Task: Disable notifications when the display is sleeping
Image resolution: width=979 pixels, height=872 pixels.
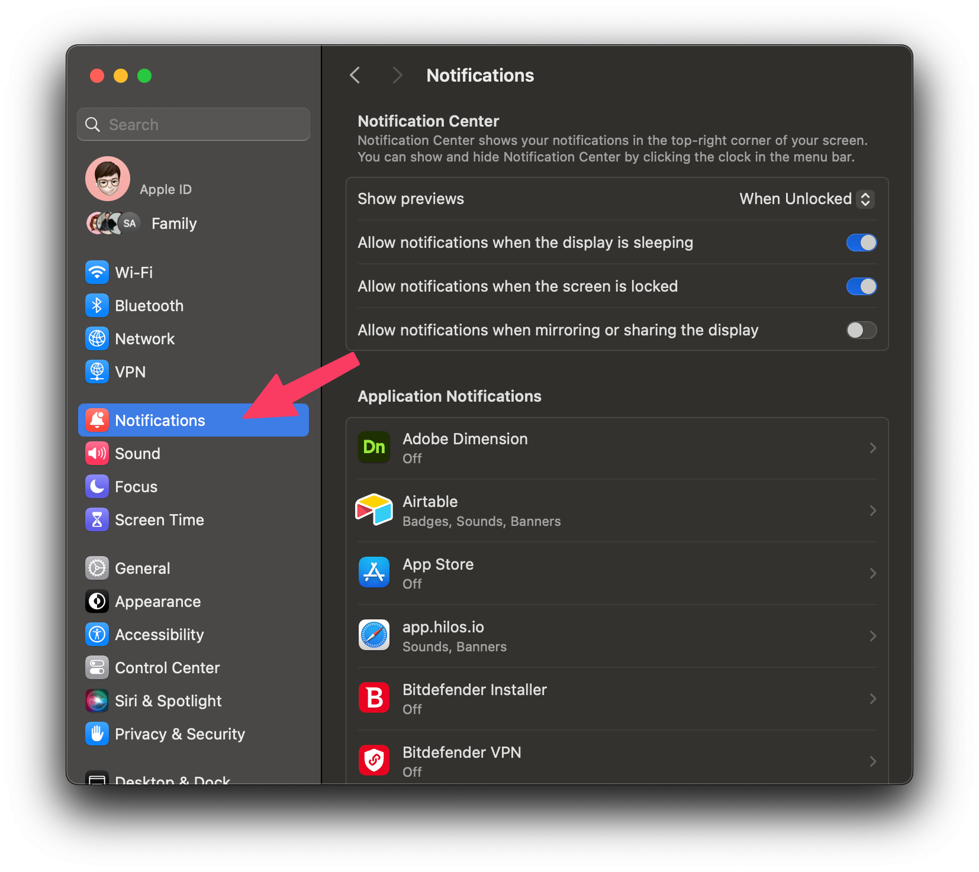Action: (861, 243)
